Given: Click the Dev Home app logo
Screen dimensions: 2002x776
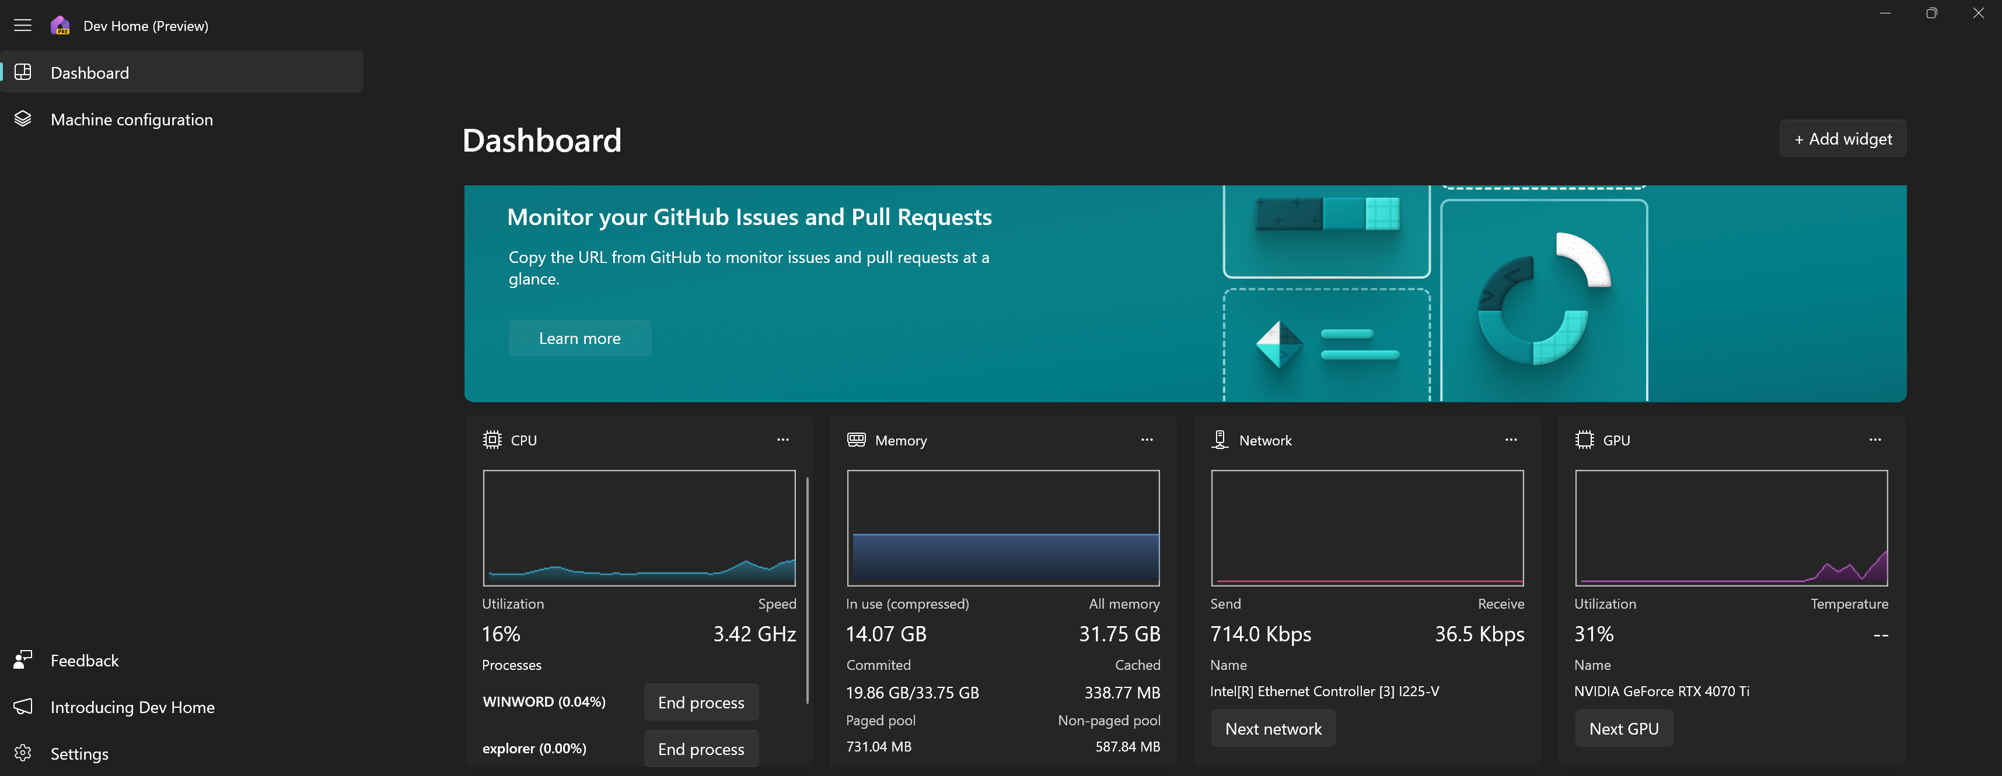Looking at the screenshot, I should pyautogui.click(x=60, y=26).
